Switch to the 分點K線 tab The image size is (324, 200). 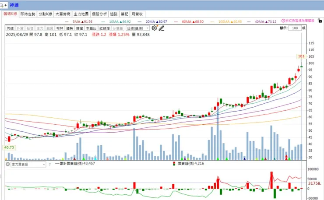(46, 14)
